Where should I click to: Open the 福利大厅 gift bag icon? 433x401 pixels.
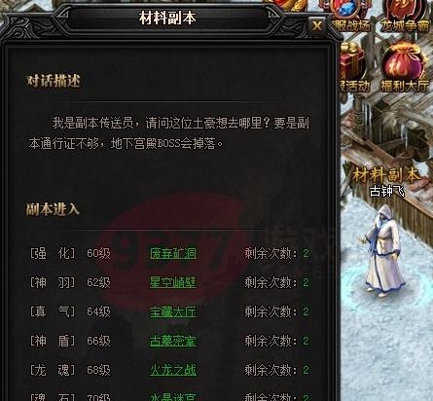[404, 68]
